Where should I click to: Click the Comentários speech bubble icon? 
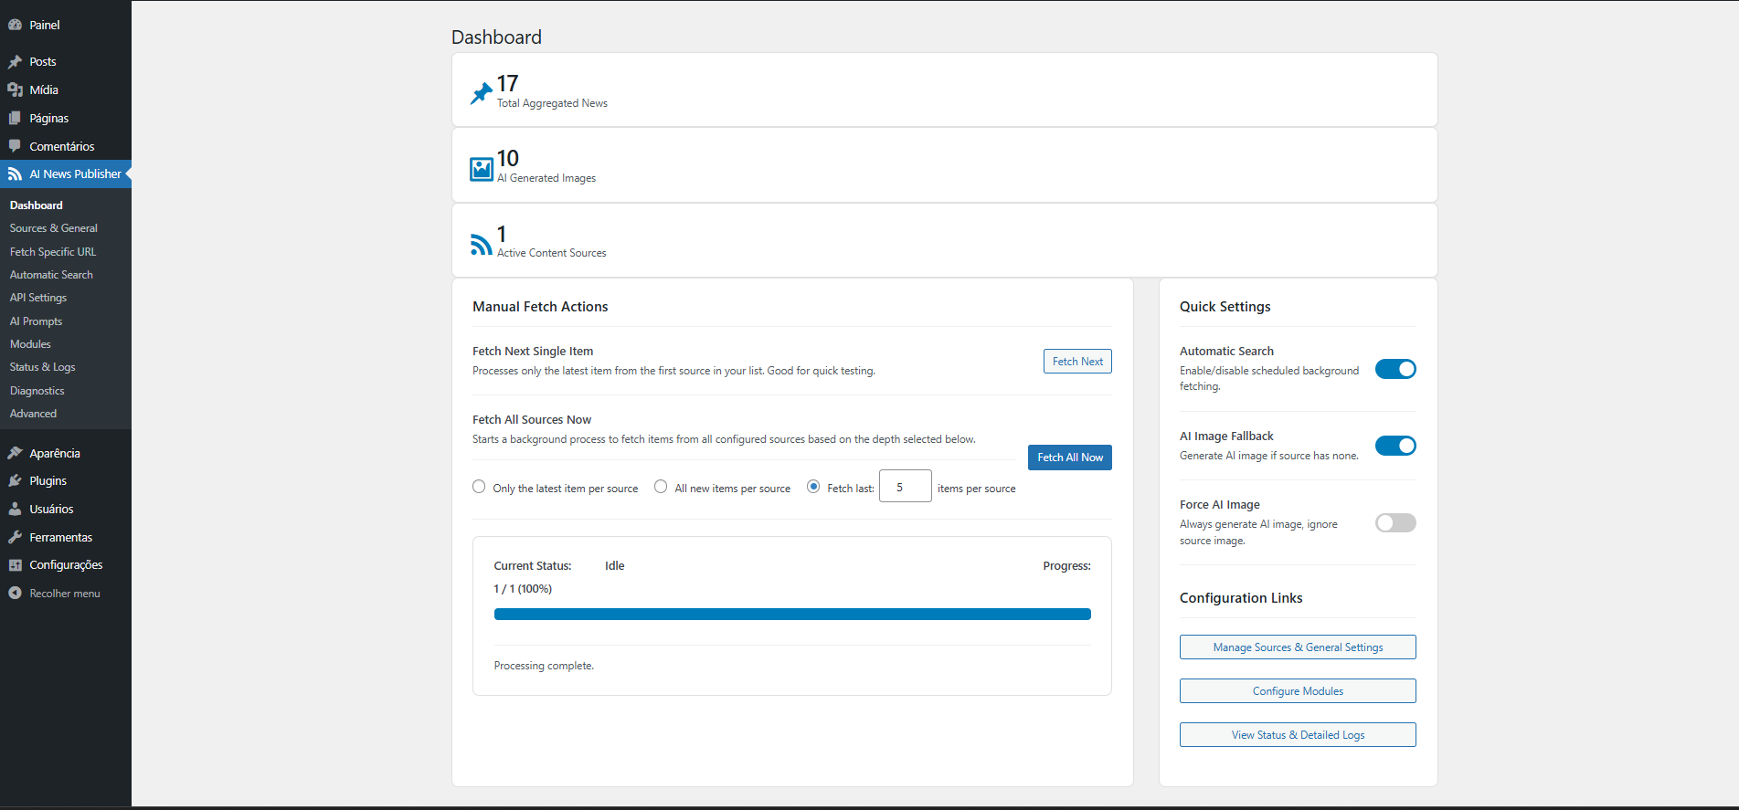point(15,146)
